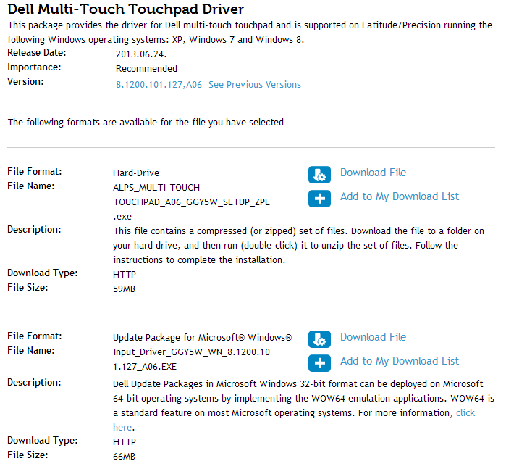Click file name ALPS_MULTI-TOUCH-
Image resolution: width=506 pixels, height=469 pixels.
pyautogui.click(x=158, y=188)
